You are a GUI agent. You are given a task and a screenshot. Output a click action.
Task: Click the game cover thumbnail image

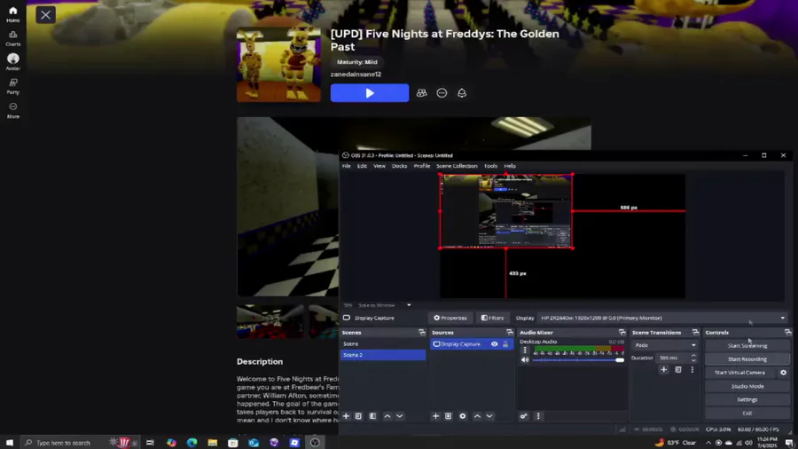click(x=279, y=65)
